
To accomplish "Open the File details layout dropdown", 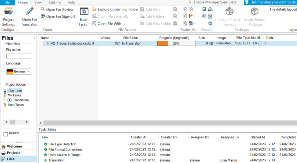I will pos(283,9).
